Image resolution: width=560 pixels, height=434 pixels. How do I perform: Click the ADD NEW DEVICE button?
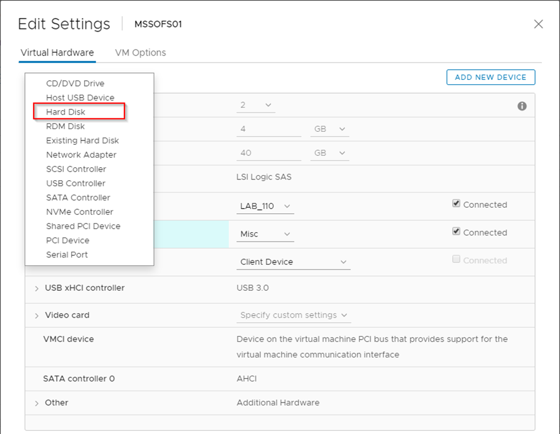[490, 77]
